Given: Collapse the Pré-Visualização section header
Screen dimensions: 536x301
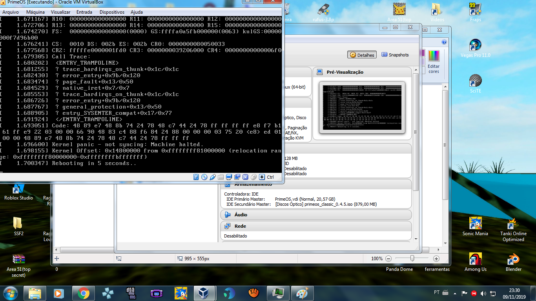Looking at the screenshot, I should point(362,72).
